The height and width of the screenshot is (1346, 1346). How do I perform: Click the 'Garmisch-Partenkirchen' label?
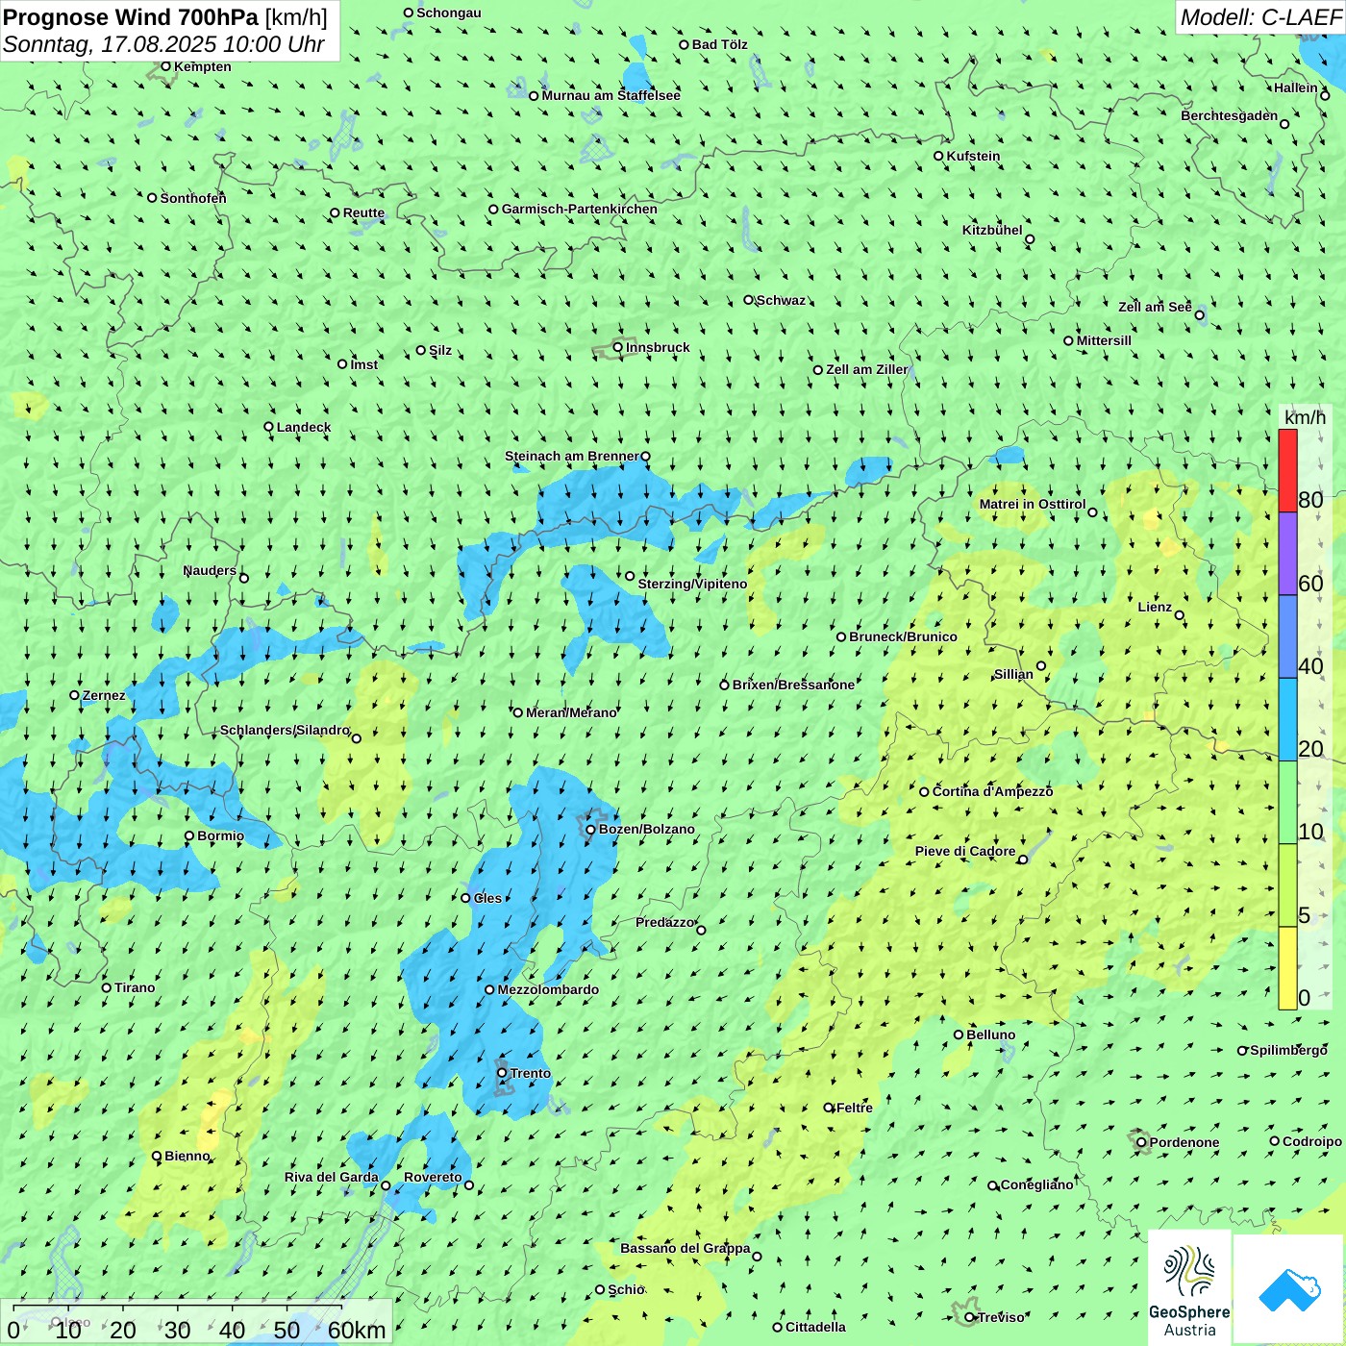click(580, 209)
